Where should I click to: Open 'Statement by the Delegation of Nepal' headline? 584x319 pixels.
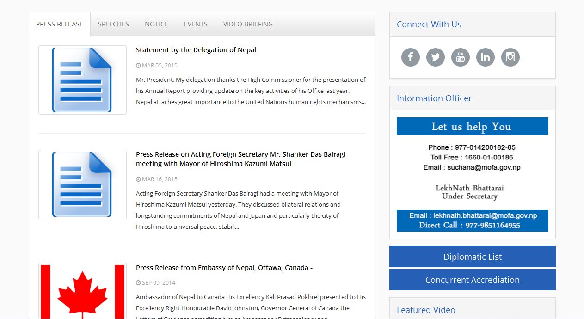click(196, 50)
